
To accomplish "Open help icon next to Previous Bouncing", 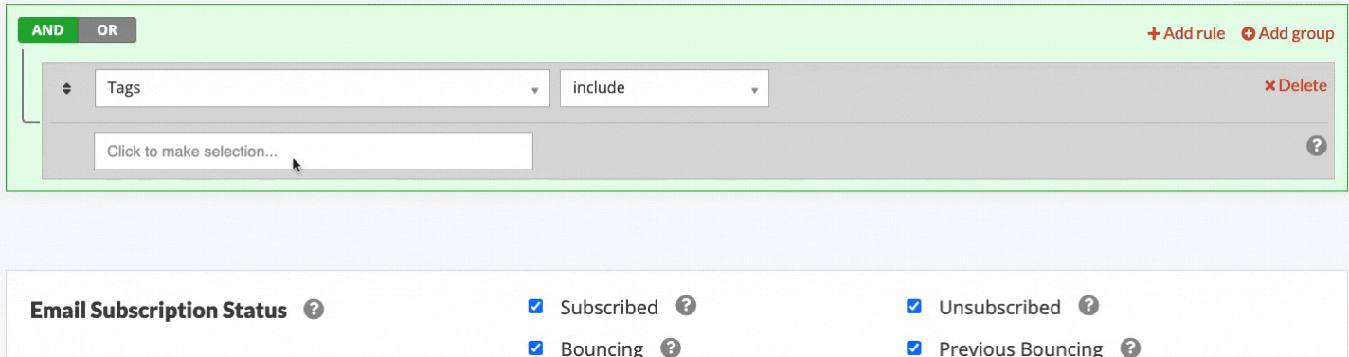I will pos(1130,348).
